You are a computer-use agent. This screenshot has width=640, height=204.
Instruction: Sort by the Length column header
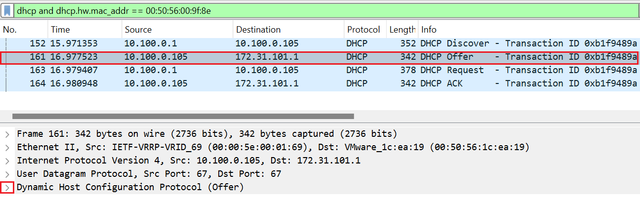click(x=402, y=30)
